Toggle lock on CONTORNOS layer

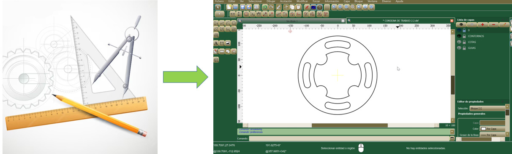(x=464, y=36)
